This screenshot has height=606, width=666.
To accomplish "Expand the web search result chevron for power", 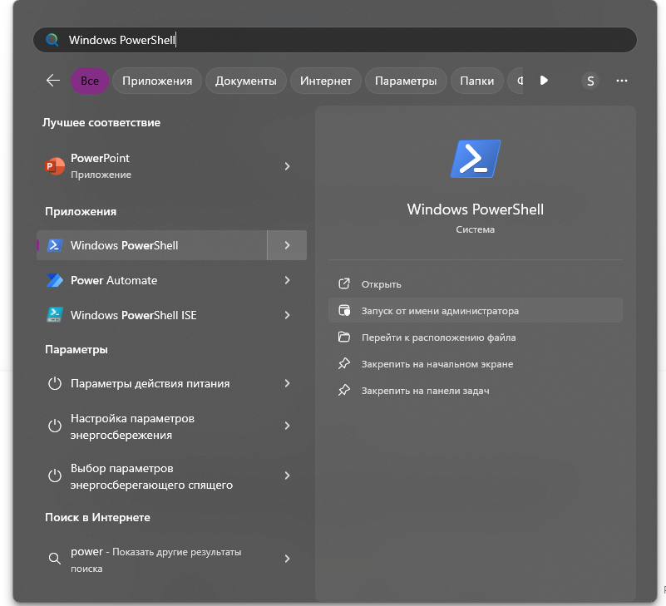I will (287, 559).
